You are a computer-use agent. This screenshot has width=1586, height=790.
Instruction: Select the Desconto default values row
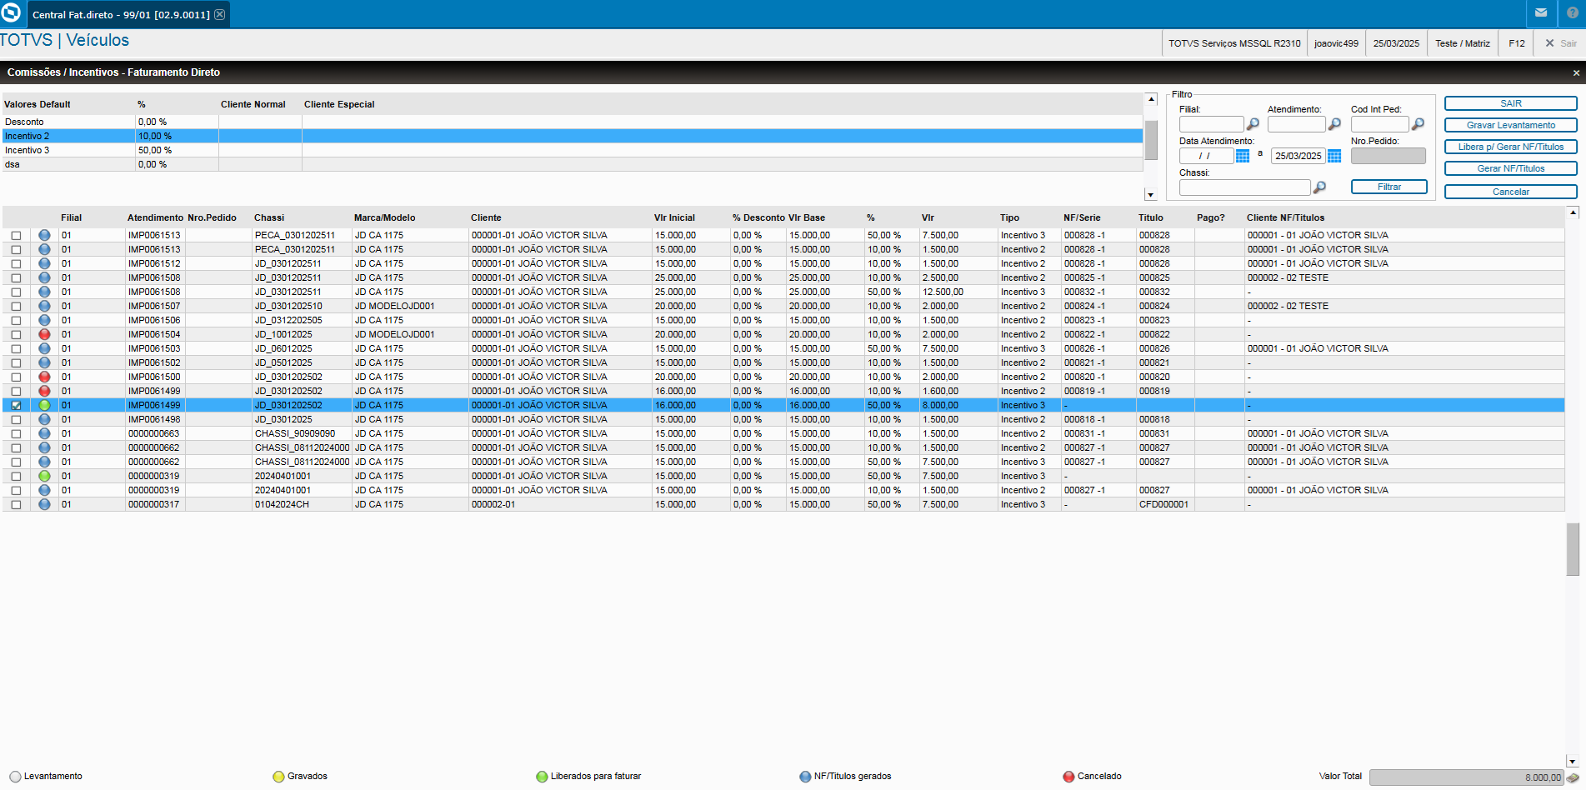(x=573, y=122)
